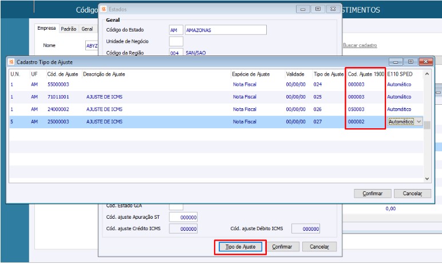The image size is (442, 264).
Task: Click the Espécie de Ajuste column header
Action: [x=251, y=74]
